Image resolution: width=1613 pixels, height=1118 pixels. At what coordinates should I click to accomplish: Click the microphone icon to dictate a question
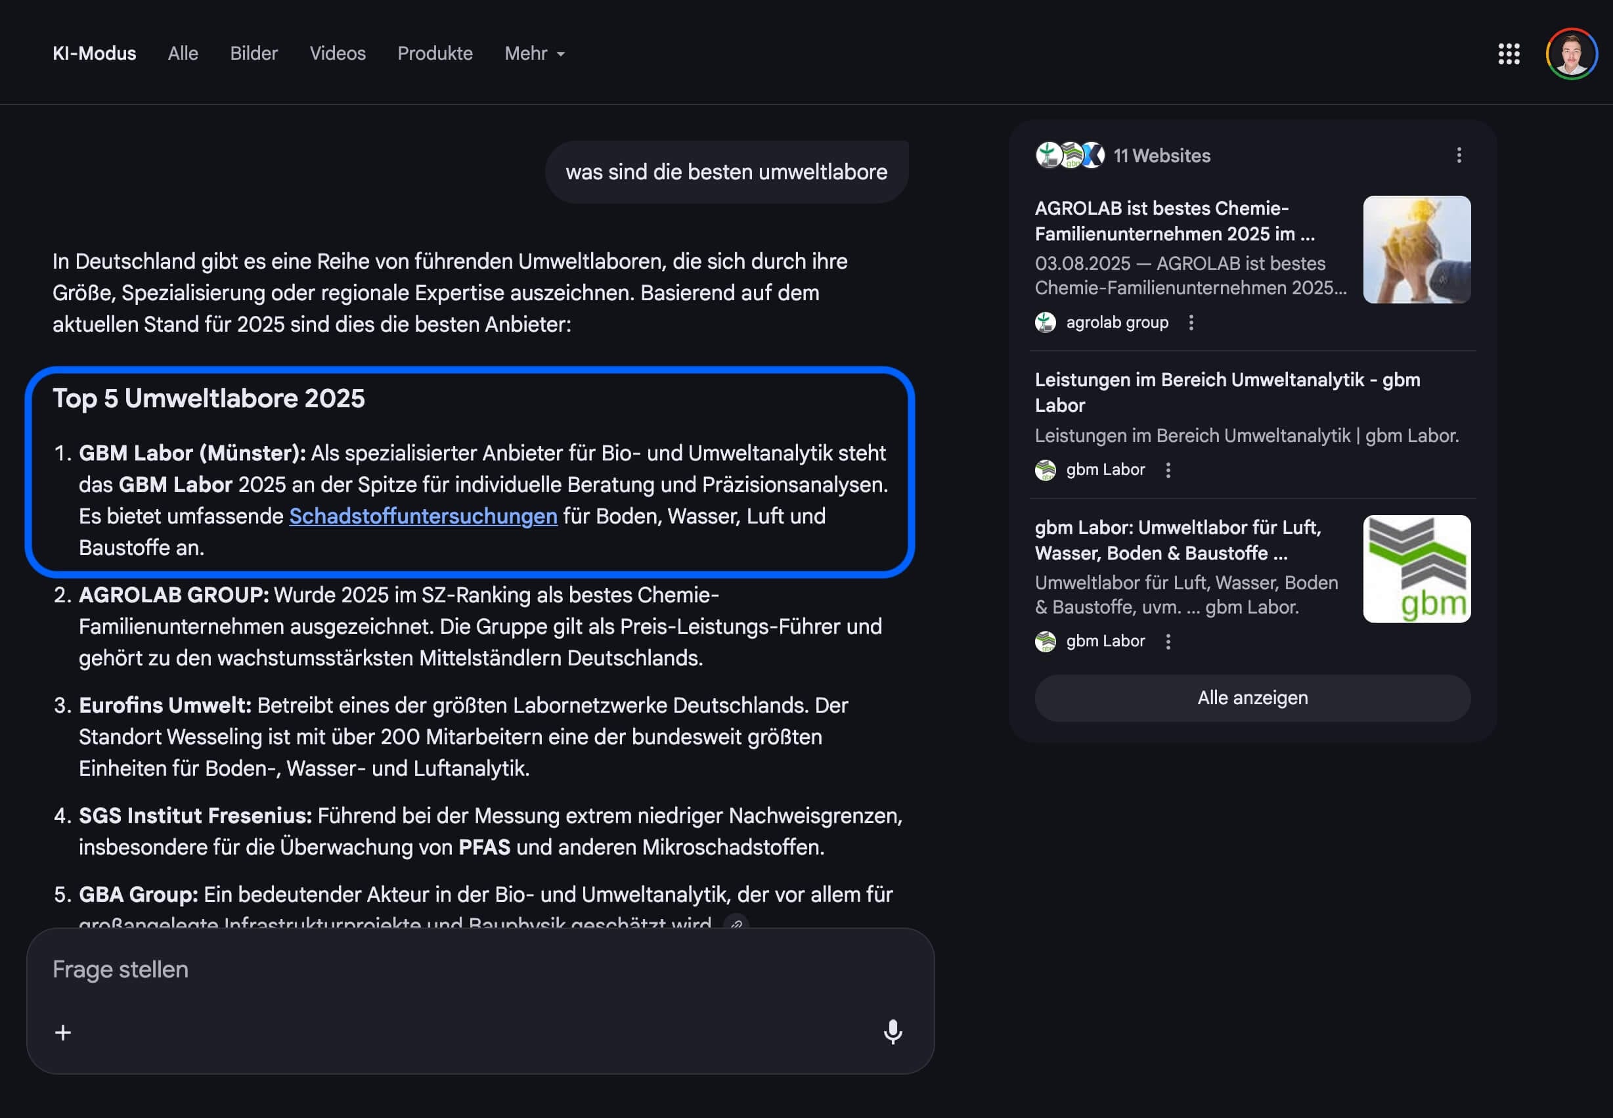(893, 1033)
